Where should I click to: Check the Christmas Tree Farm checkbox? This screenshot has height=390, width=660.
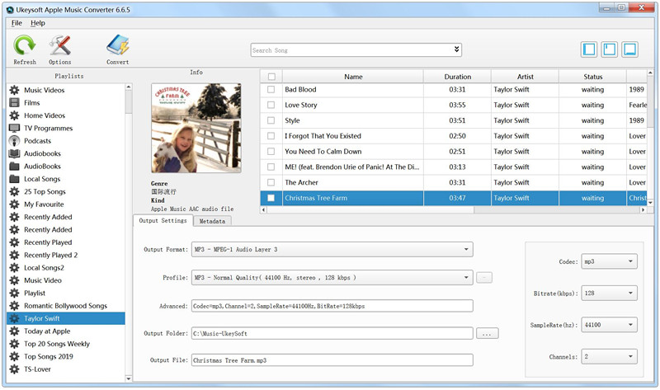click(271, 198)
